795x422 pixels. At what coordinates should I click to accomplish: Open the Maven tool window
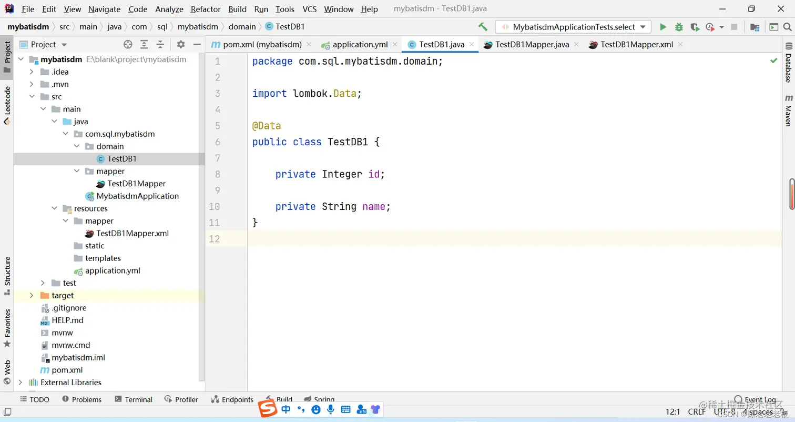[x=788, y=110]
